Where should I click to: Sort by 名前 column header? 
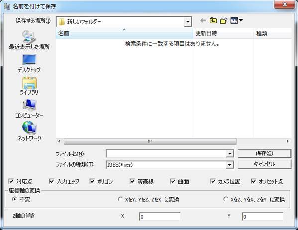pos(124,33)
